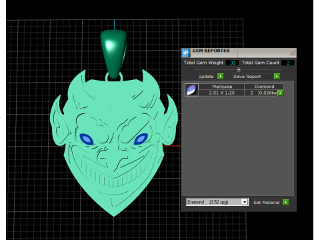Image resolution: width=320 pixels, height=240 pixels.
Task: Click the collapse arrow below Total Gem Weight
Action: point(239,69)
